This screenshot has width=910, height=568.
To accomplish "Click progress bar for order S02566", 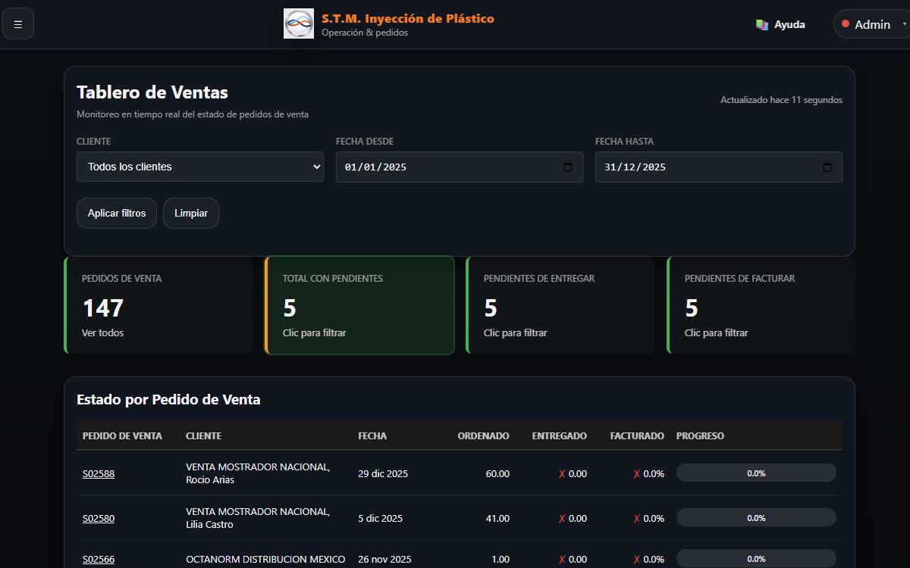I will click(756, 558).
